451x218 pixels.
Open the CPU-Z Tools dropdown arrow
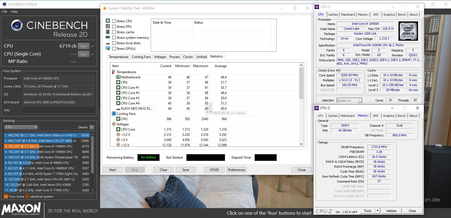coord(378,211)
